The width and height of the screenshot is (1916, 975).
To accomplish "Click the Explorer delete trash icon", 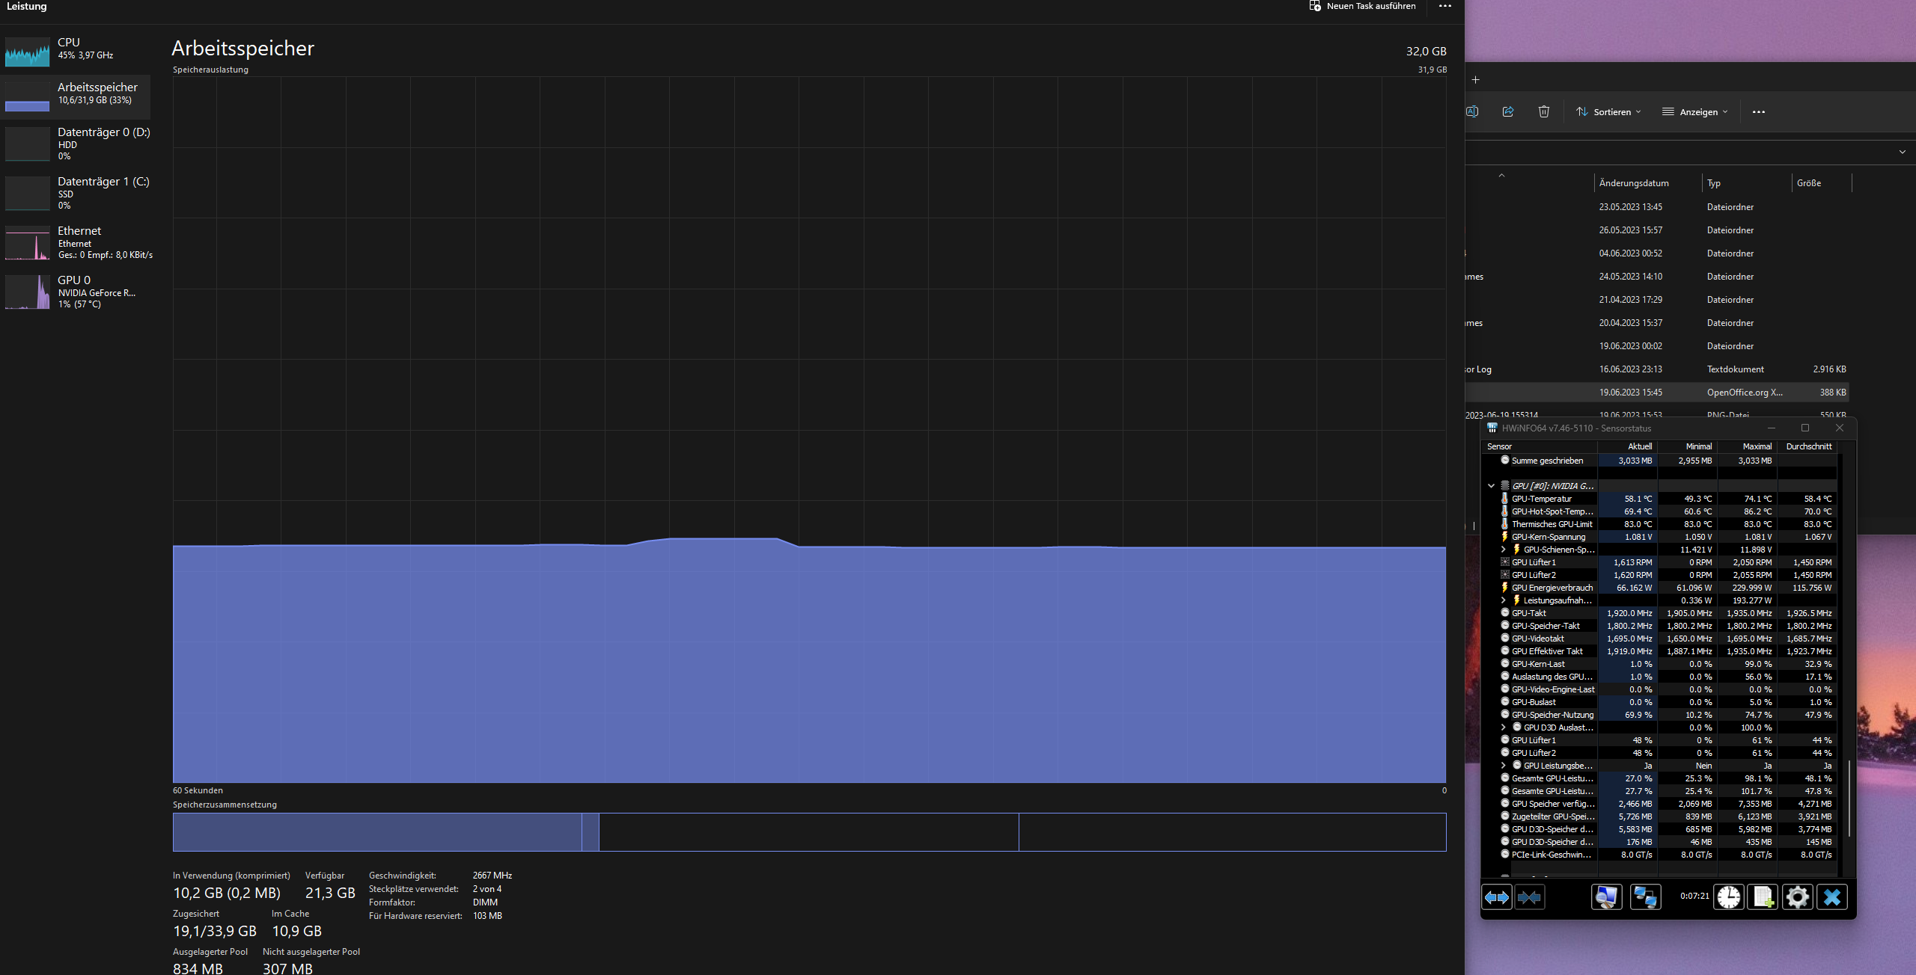I will 1544,111.
